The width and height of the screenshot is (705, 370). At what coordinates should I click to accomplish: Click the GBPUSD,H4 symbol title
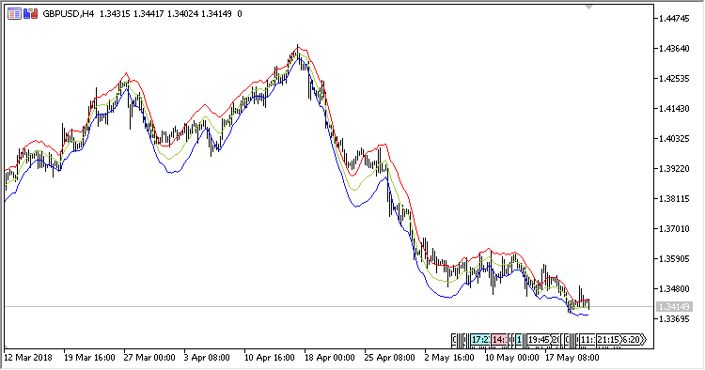[68, 14]
